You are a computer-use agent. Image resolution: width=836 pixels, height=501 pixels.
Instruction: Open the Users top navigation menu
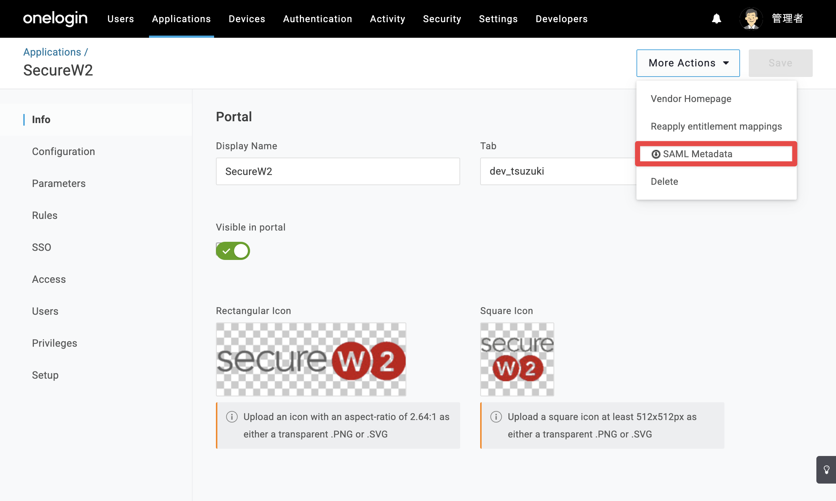pos(121,19)
